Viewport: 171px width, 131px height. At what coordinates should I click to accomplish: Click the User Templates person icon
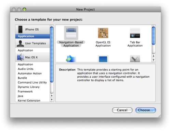[20, 43]
